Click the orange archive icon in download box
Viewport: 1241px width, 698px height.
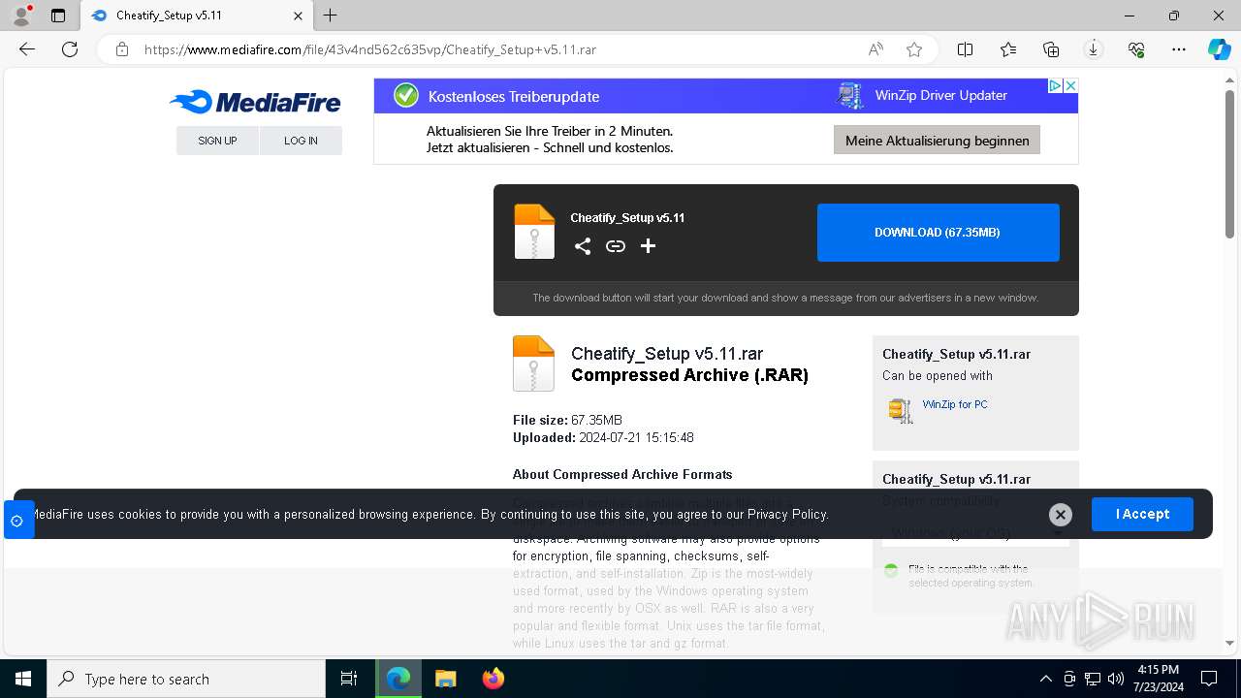pos(534,232)
